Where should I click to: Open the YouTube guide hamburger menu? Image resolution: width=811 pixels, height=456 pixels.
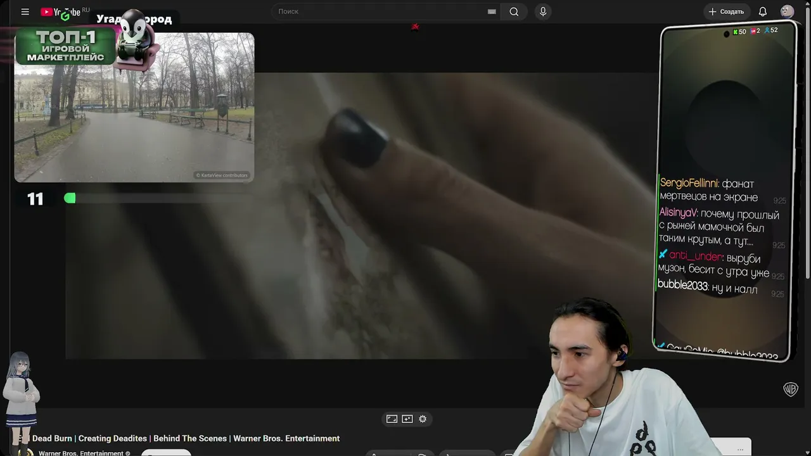tap(25, 11)
